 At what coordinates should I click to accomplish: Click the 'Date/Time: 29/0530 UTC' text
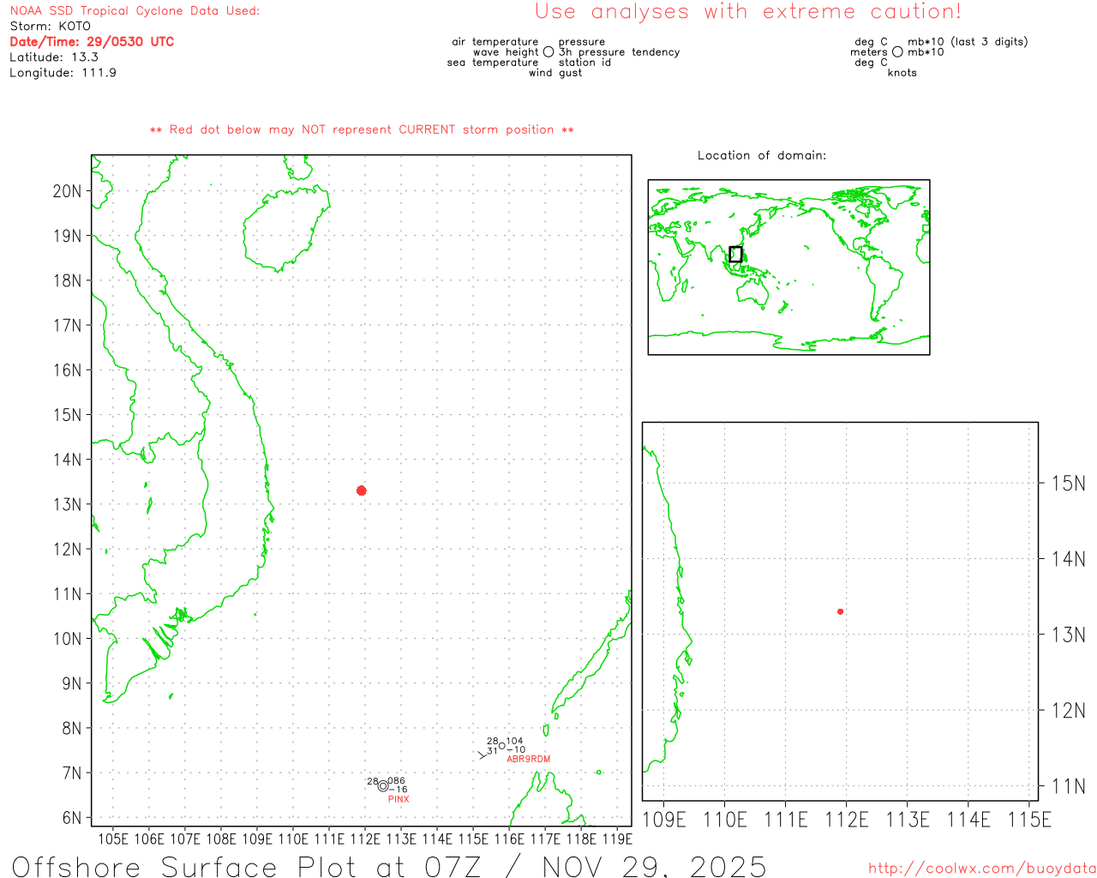pyautogui.click(x=92, y=41)
